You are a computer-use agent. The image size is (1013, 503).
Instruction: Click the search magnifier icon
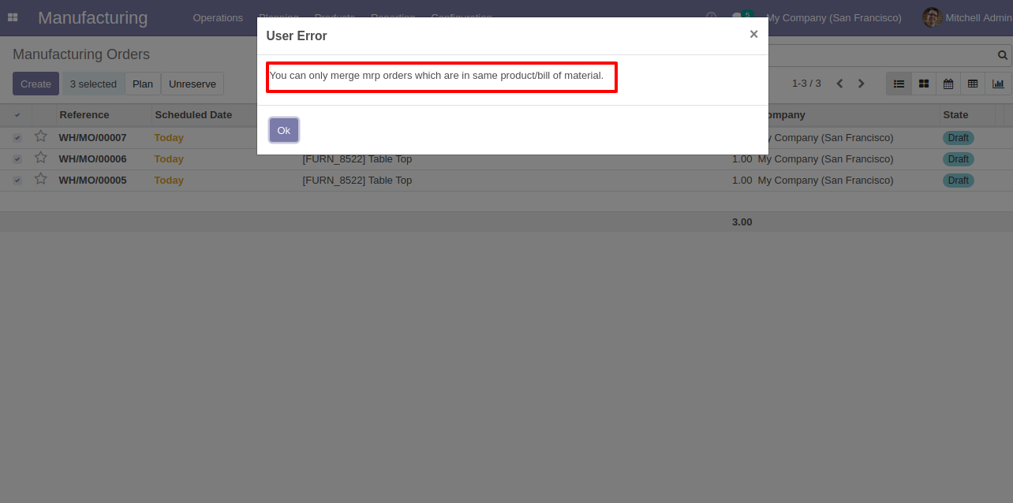pyautogui.click(x=1003, y=55)
